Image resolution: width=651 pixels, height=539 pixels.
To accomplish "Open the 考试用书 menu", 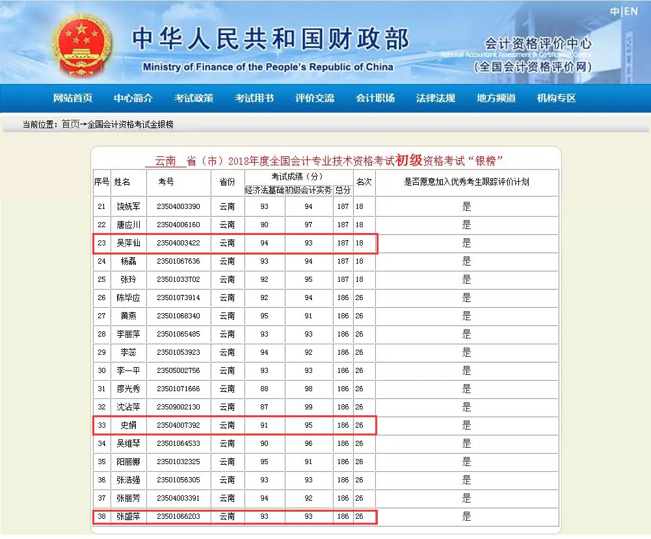I will (254, 98).
